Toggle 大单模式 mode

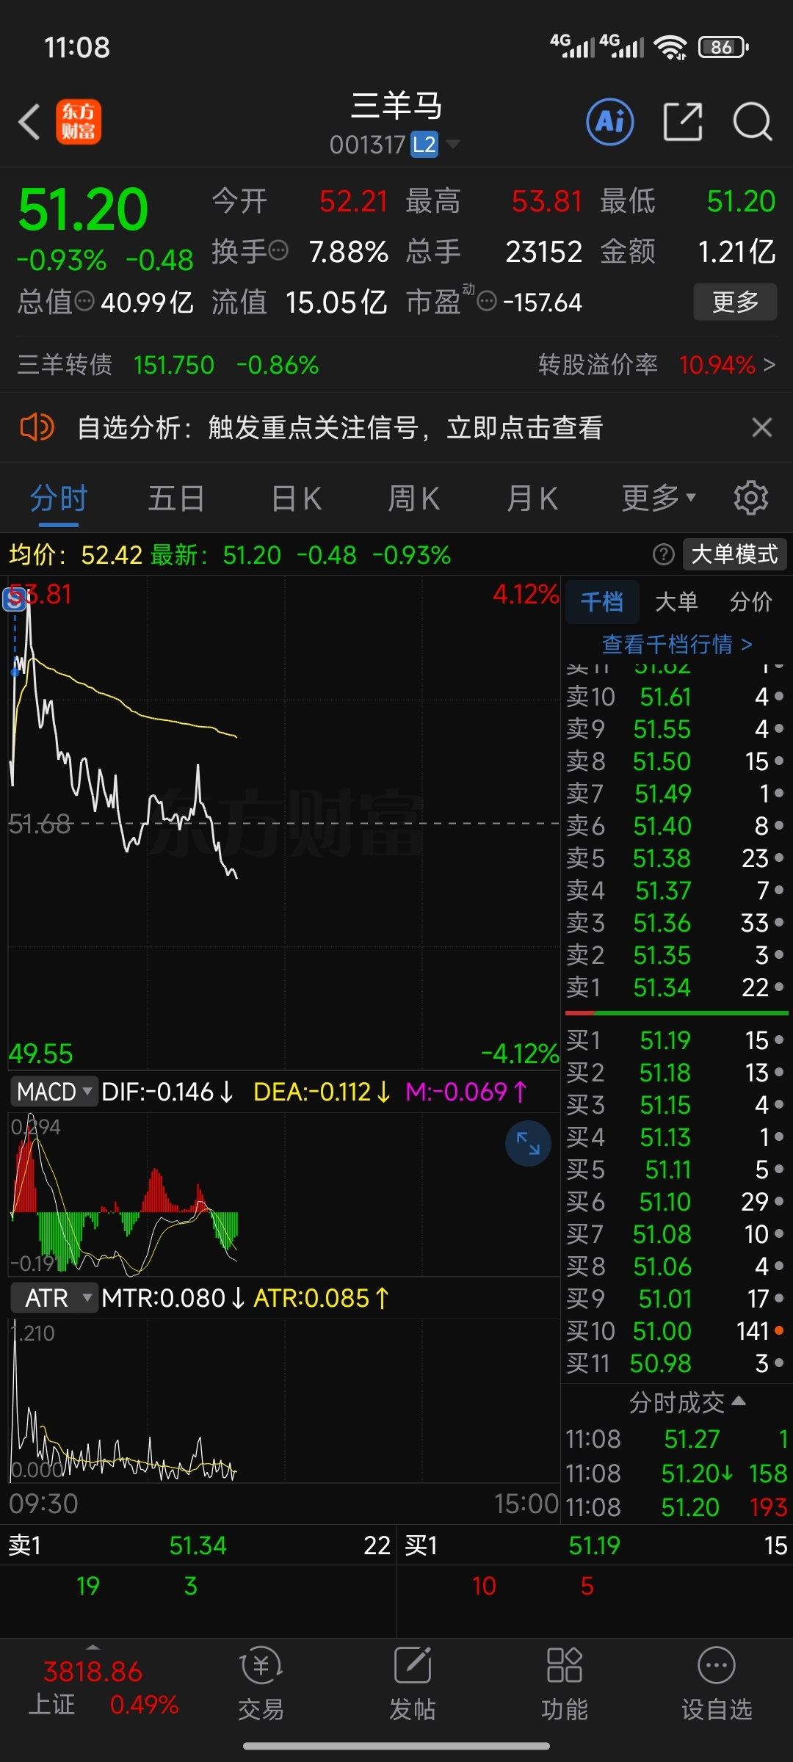point(734,554)
